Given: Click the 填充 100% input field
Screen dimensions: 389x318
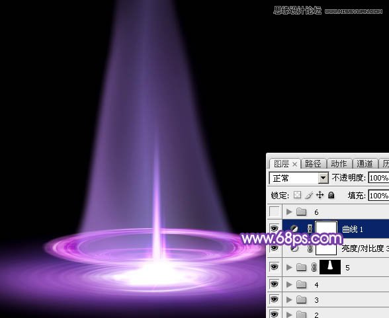Looking at the screenshot, I should [378, 196].
